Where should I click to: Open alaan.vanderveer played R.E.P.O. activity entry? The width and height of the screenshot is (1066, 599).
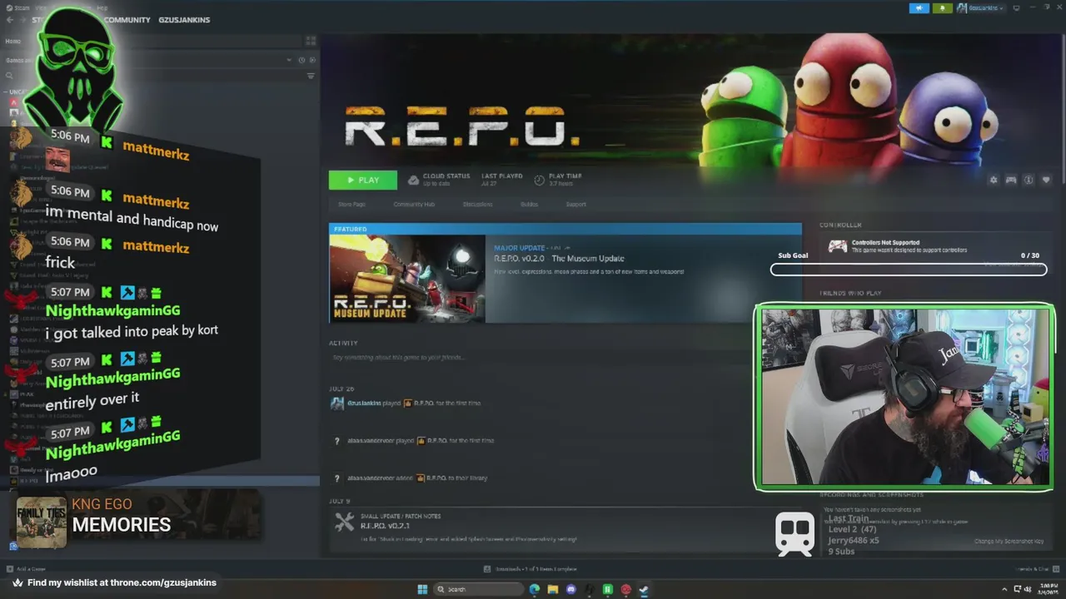coord(421,440)
